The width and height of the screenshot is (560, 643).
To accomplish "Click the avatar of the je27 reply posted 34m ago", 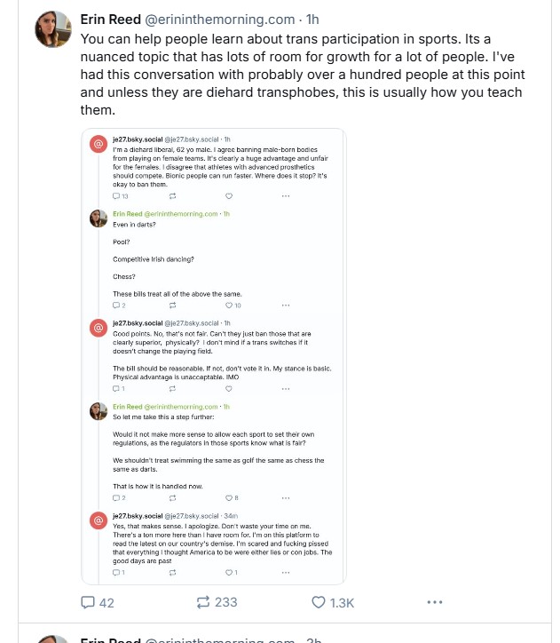I will 99,520.
